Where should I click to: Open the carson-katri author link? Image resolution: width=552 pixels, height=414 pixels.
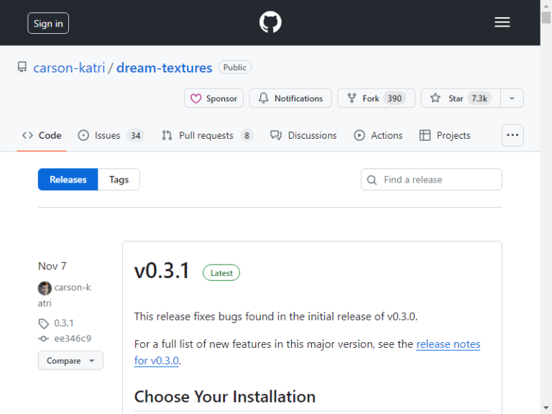[x=73, y=287]
